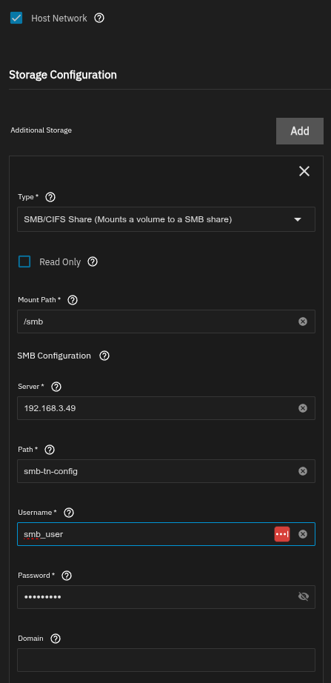Open Domain field help tooltip

pos(56,639)
